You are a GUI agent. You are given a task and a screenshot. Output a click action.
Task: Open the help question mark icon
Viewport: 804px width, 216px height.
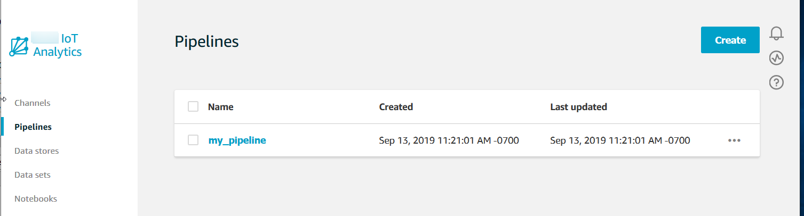click(x=776, y=82)
